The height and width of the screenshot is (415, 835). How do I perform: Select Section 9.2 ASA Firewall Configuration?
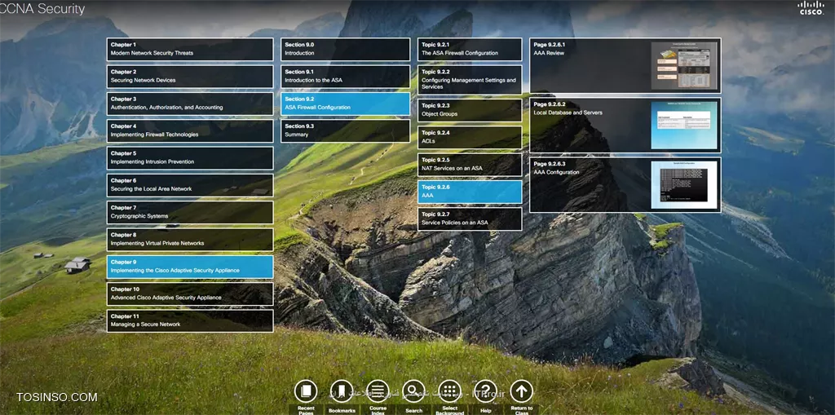click(346, 104)
